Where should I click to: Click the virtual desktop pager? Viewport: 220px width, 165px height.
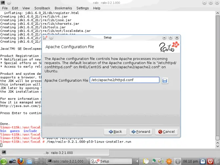pyautogui.click(x=39, y=161)
